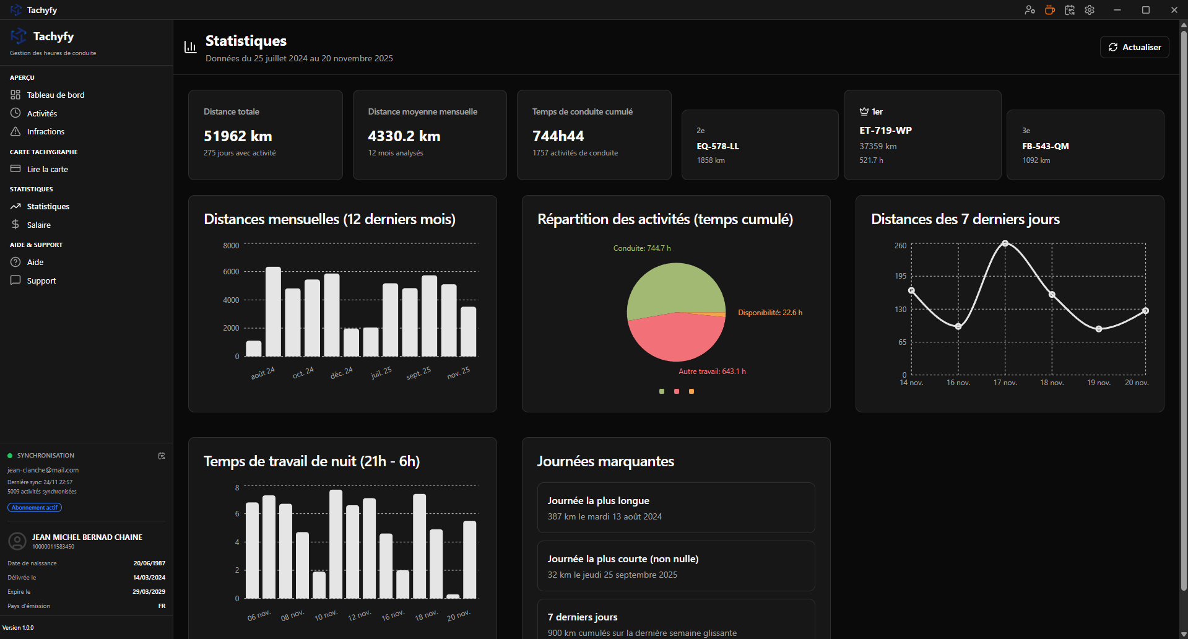
Task: Select Statistiques in the sidebar menu
Action: coord(48,206)
